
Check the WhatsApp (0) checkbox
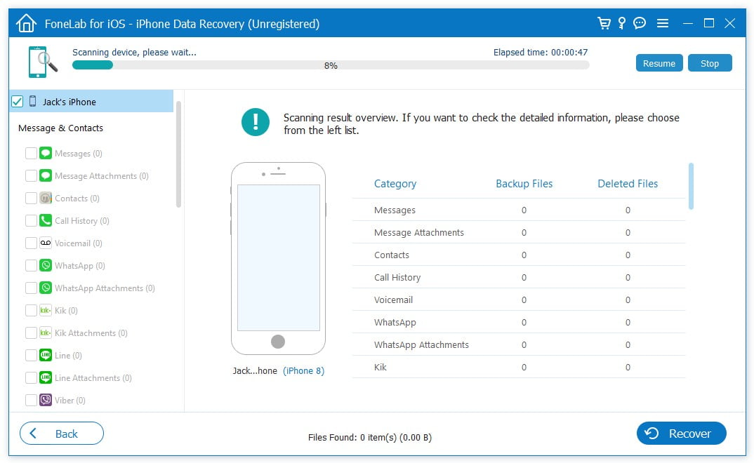click(32, 266)
